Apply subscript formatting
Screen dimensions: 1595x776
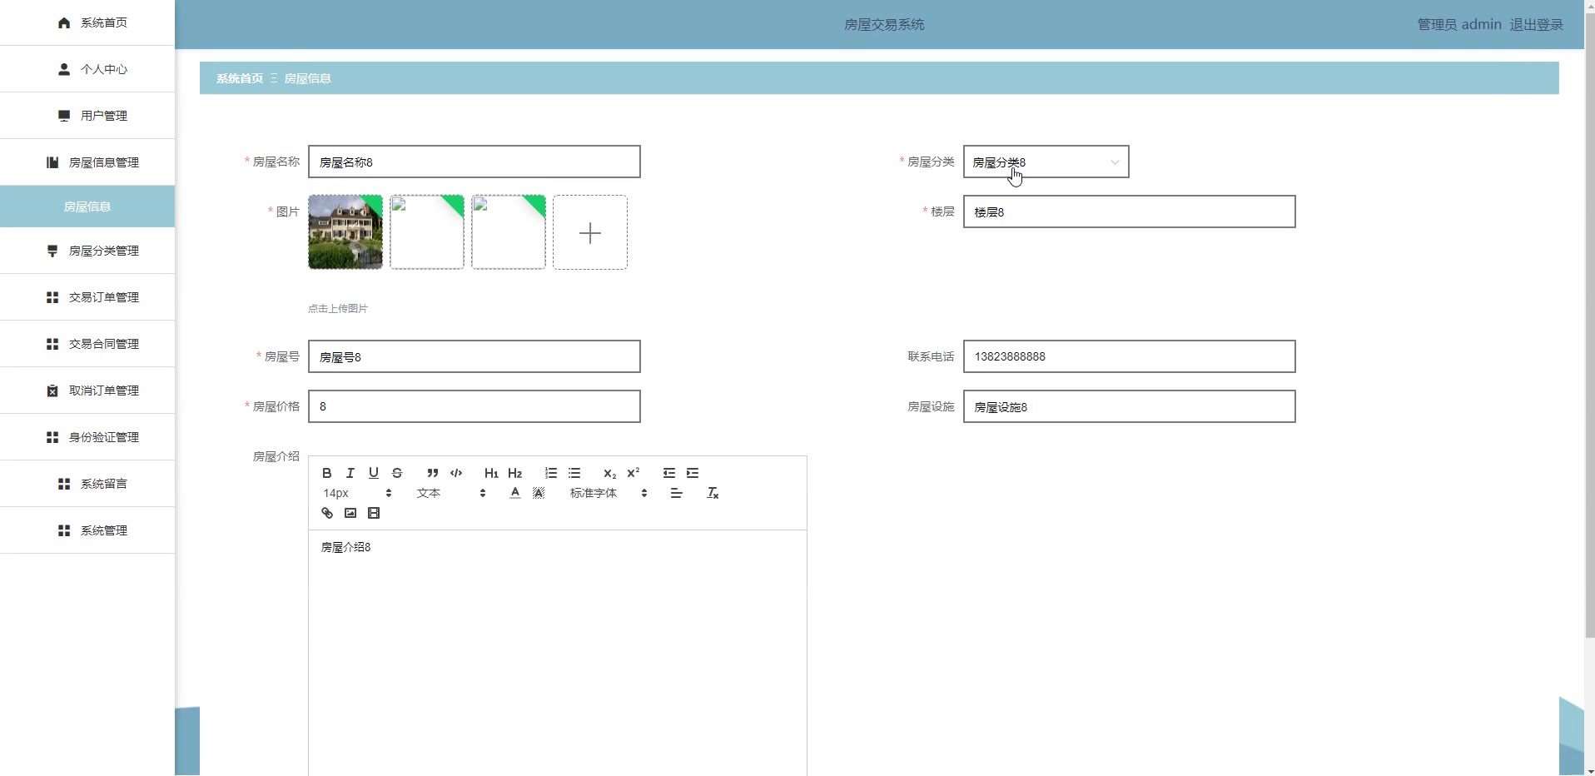tap(610, 473)
